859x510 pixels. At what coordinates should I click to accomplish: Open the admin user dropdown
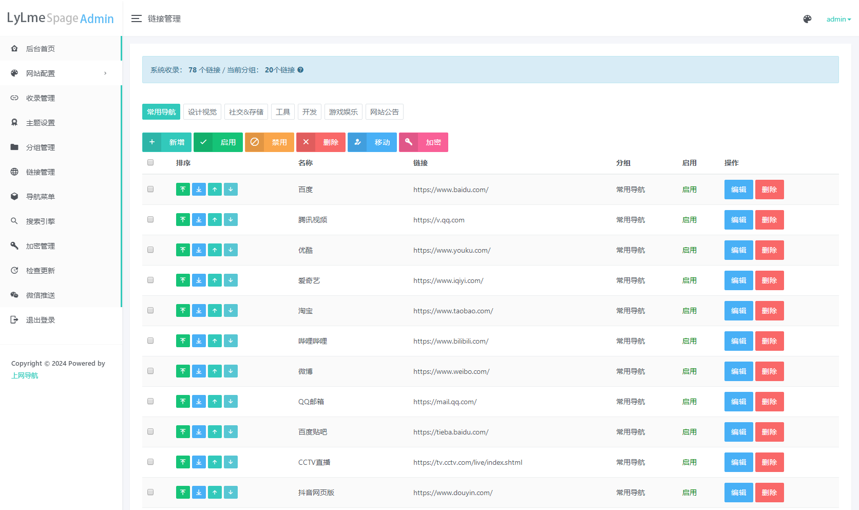point(838,19)
